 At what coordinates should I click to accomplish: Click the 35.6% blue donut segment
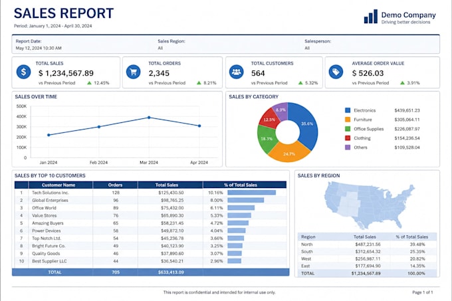pyautogui.click(x=307, y=124)
